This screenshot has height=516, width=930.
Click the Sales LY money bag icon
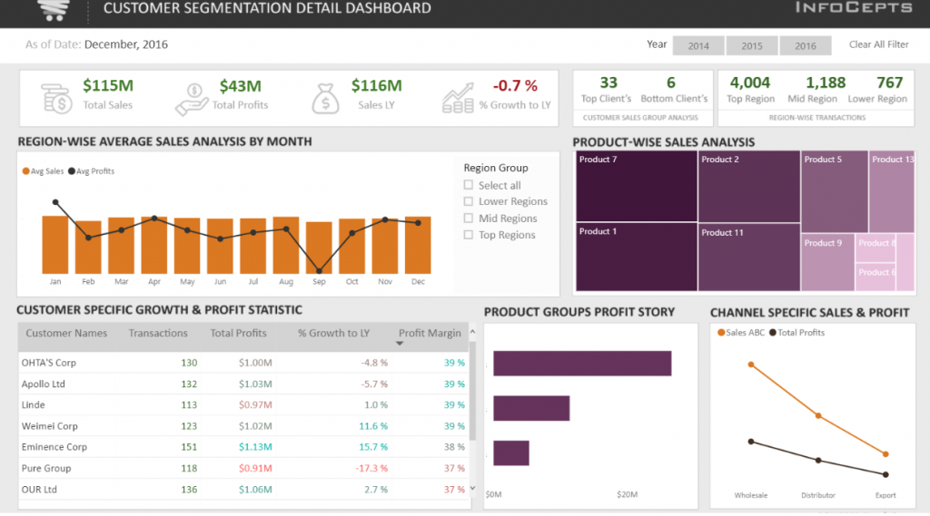(x=325, y=98)
